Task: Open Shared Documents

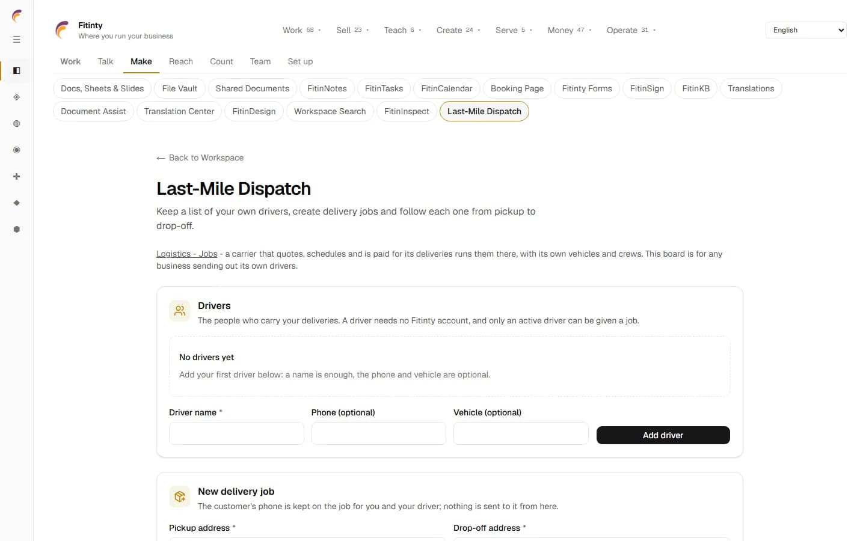Action: pos(253,88)
